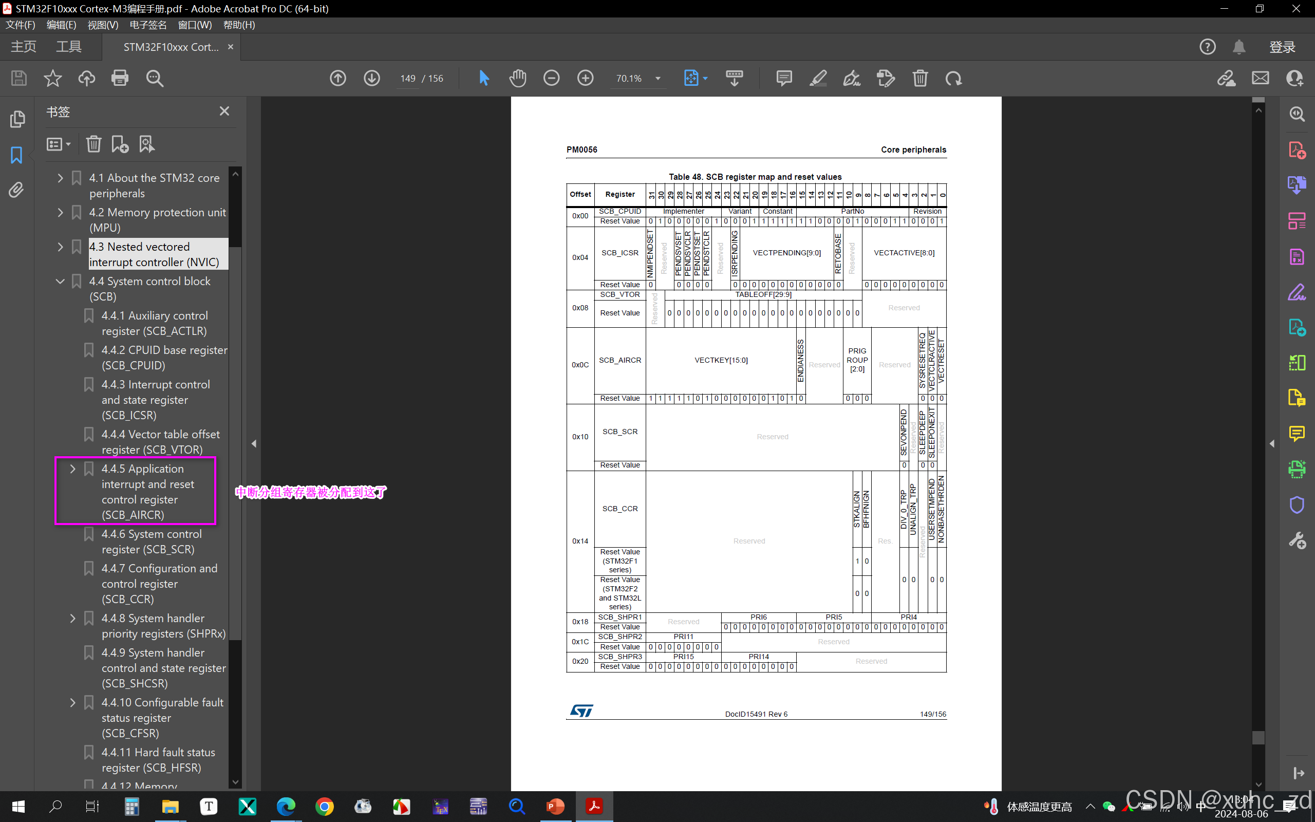Viewport: 1315px width, 822px height.
Task: Close the STM32F10xxx document tab
Action: pos(231,47)
